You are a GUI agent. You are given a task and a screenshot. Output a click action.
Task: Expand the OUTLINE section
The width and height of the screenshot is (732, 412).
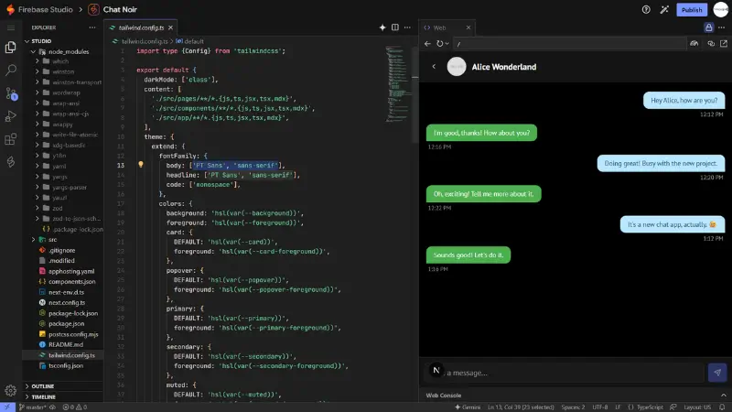pos(42,386)
